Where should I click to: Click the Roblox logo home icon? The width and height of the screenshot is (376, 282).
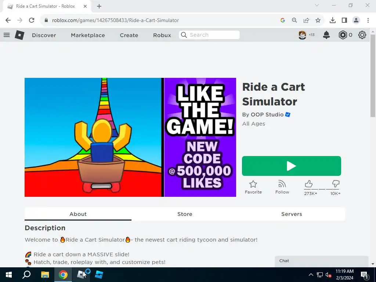pos(19,35)
